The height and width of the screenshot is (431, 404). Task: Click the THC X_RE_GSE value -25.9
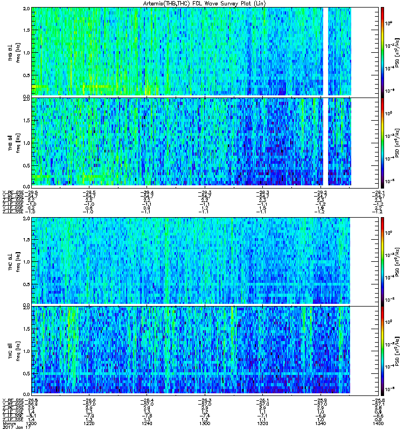pos(321,400)
